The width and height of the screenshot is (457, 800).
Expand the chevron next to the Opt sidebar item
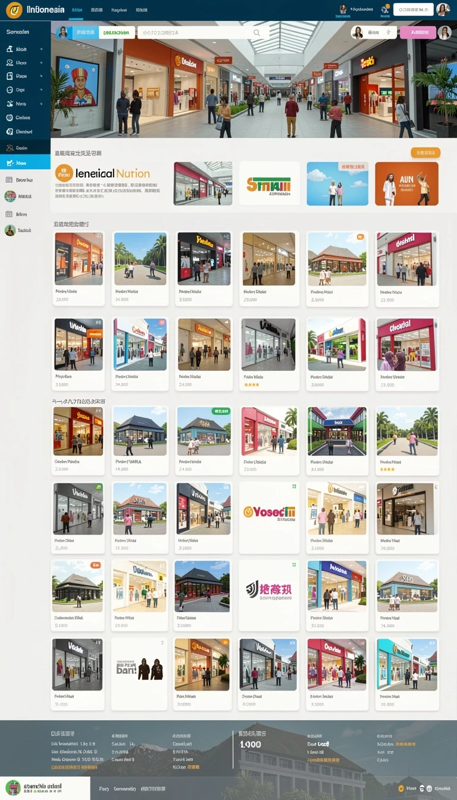41,90
